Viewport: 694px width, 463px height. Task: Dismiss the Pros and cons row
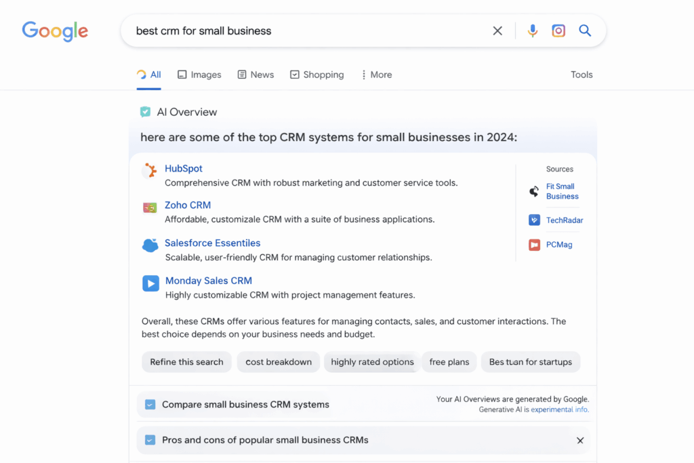click(x=580, y=441)
